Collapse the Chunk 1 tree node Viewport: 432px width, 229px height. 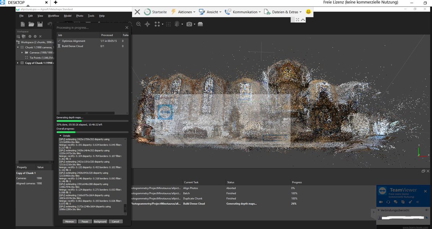[17, 47]
